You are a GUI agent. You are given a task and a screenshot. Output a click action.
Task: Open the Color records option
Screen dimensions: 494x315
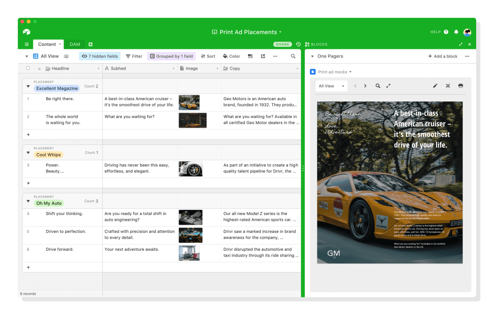tap(231, 57)
